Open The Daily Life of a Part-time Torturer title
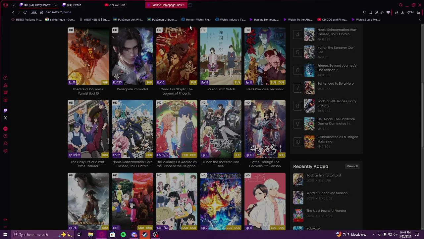This screenshot has height=239, width=424. click(88, 164)
